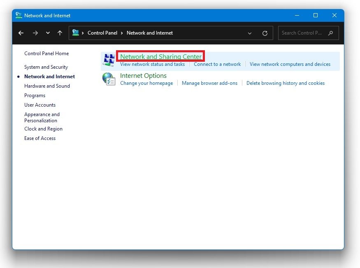The height and width of the screenshot is (268, 360).
Task: Click the forward navigation arrow
Action: (x=35, y=33)
